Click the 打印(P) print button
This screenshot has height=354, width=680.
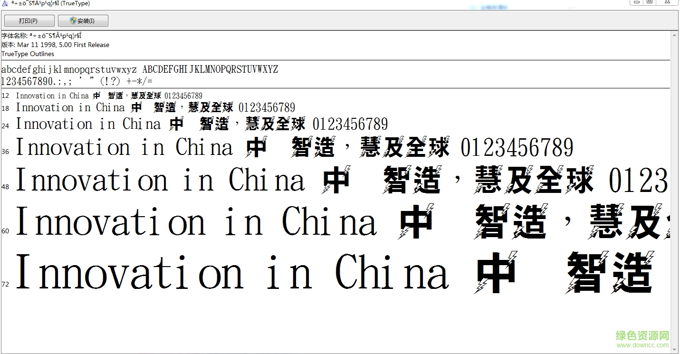click(x=29, y=20)
